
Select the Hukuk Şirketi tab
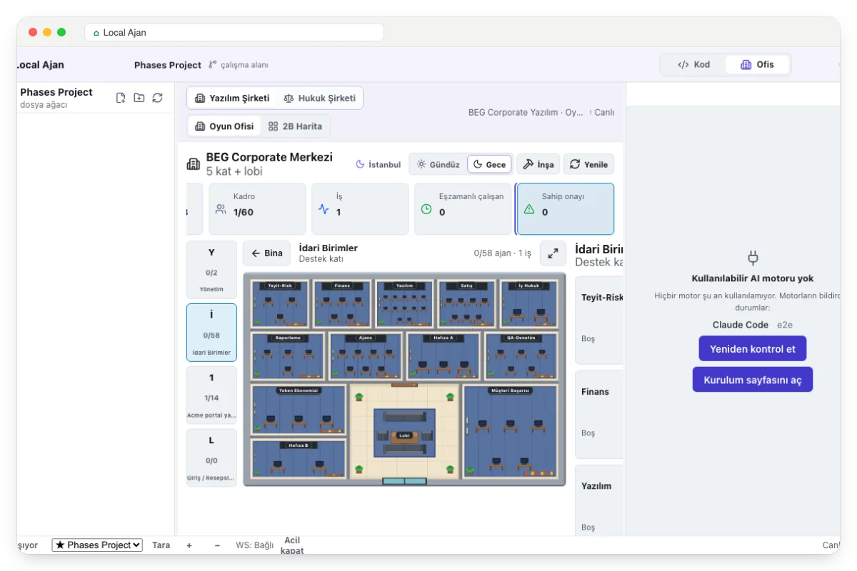pyautogui.click(x=319, y=98)
